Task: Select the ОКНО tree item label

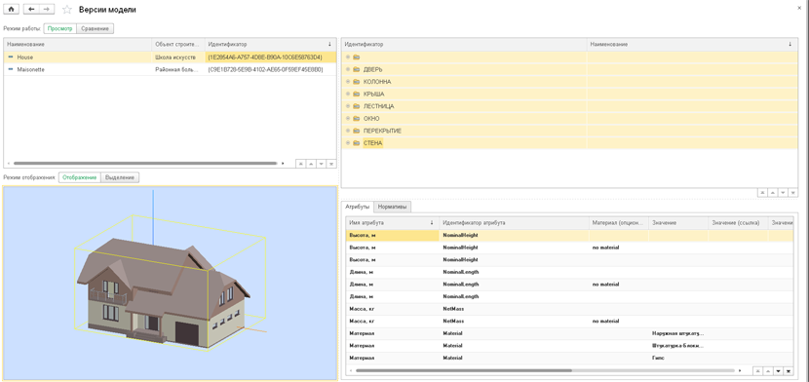Action: (371, 119)
